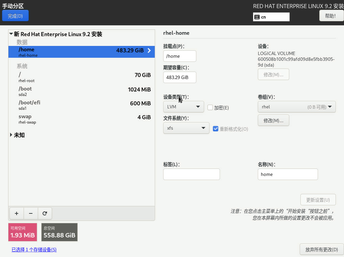Open the device type LVM dropdown

(x=183, y=107)
